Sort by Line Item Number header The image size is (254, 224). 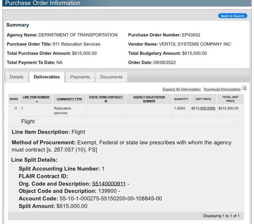(36, 97)
